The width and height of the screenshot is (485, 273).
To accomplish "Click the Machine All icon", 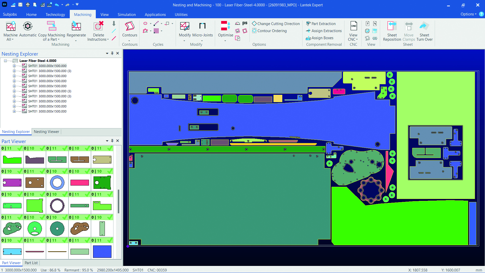I will click(x=11, y=27).
